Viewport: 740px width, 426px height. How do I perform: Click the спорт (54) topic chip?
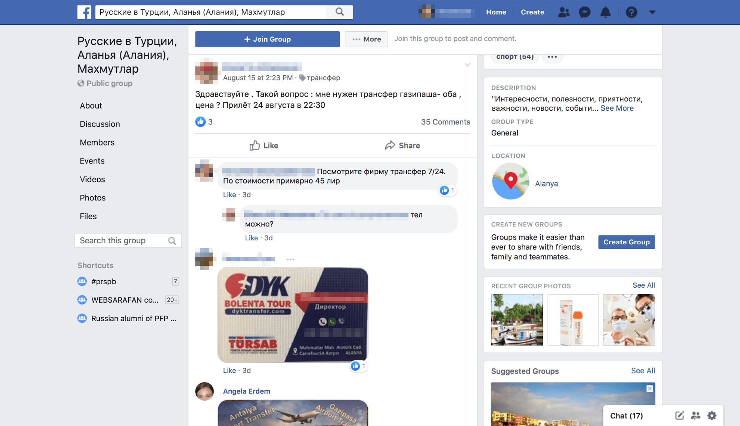click(515, 57)
